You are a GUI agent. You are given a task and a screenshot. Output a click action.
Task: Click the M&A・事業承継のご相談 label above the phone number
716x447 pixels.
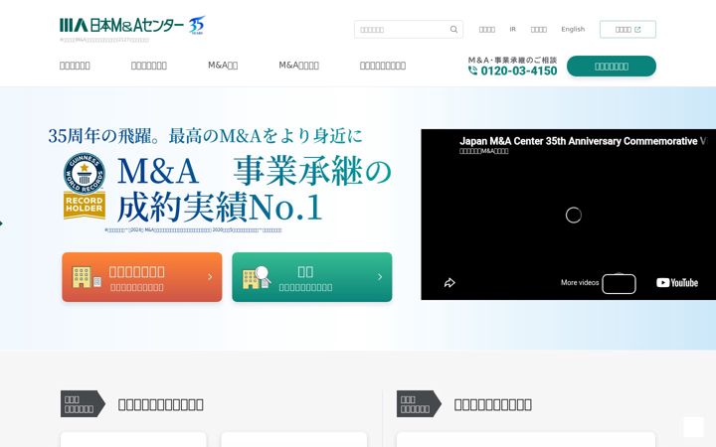click(512, 60)
